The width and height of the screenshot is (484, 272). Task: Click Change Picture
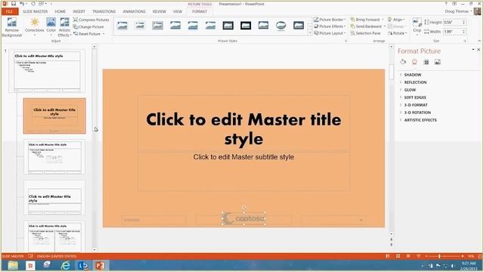click(x=88, y=27)
